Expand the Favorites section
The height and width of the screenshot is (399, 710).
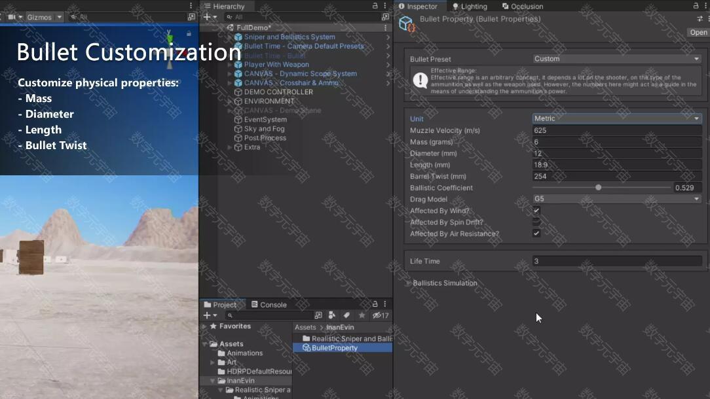tap(204, 326)
